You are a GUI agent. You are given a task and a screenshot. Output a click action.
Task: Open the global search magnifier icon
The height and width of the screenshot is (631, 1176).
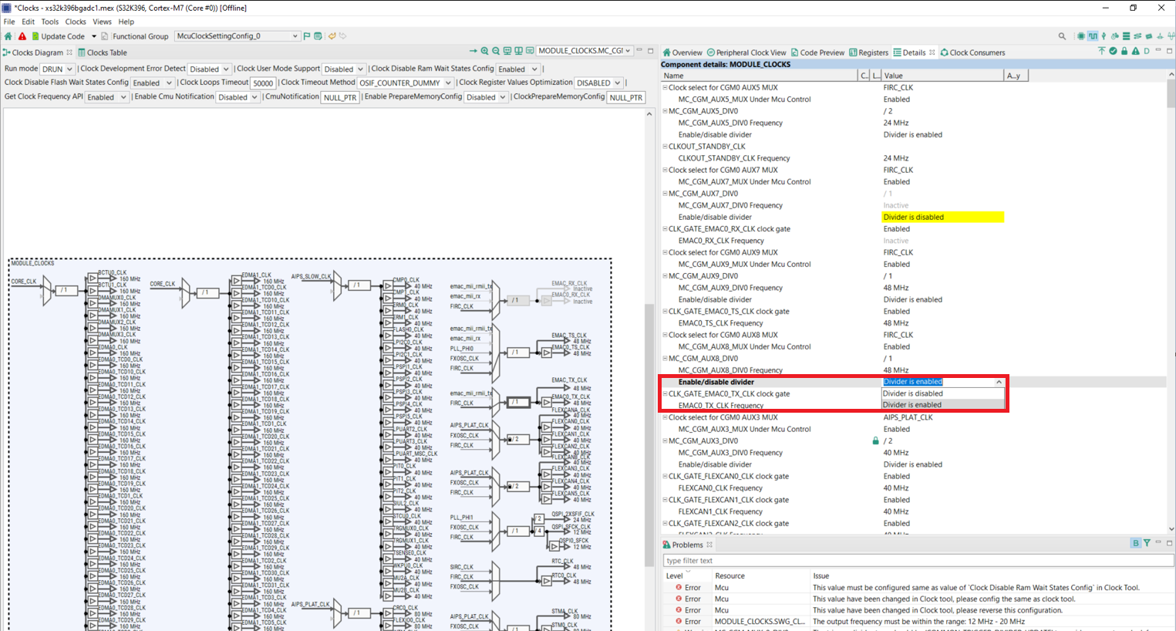pos(1062,36)
